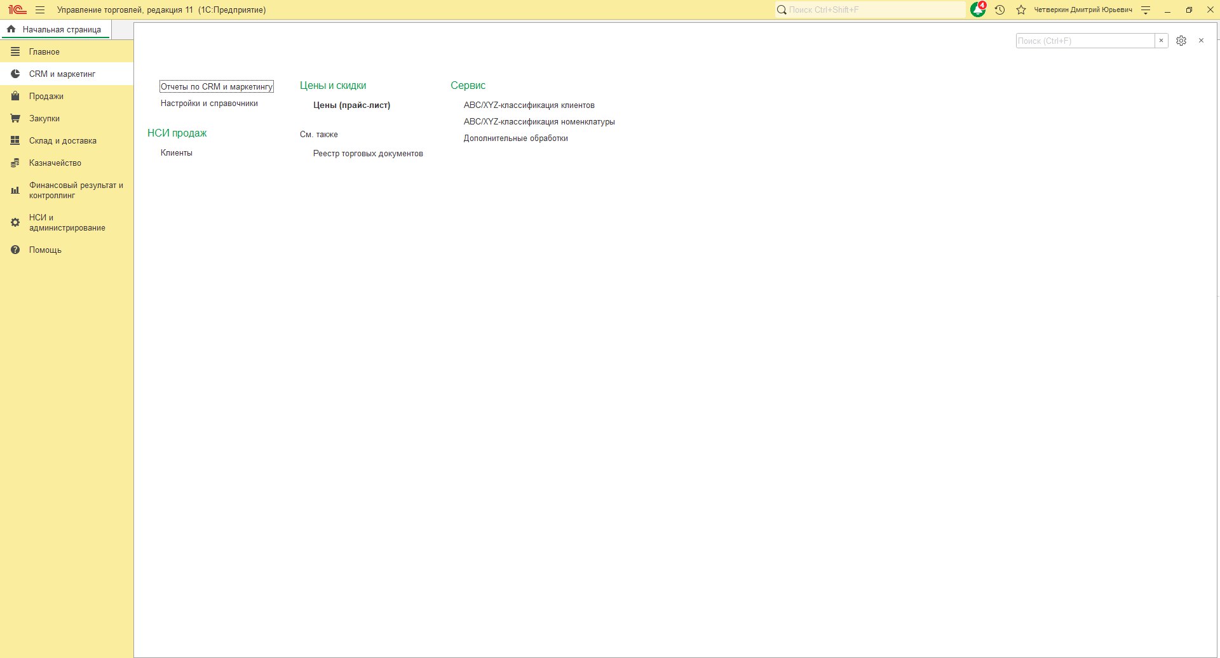The width and height of the screenshot is (1220, 658).
Task: Click the НСИ продаж heading
Action: pyautogui.click(x=177, y=133)
